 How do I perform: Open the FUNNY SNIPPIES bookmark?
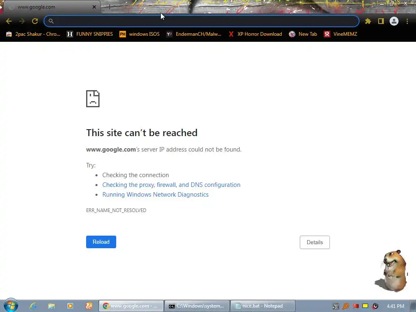pos(90,34)
